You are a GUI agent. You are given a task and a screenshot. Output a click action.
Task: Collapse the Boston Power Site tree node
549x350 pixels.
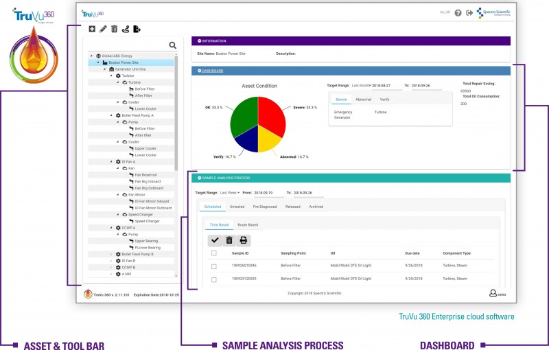coord(98,62)
